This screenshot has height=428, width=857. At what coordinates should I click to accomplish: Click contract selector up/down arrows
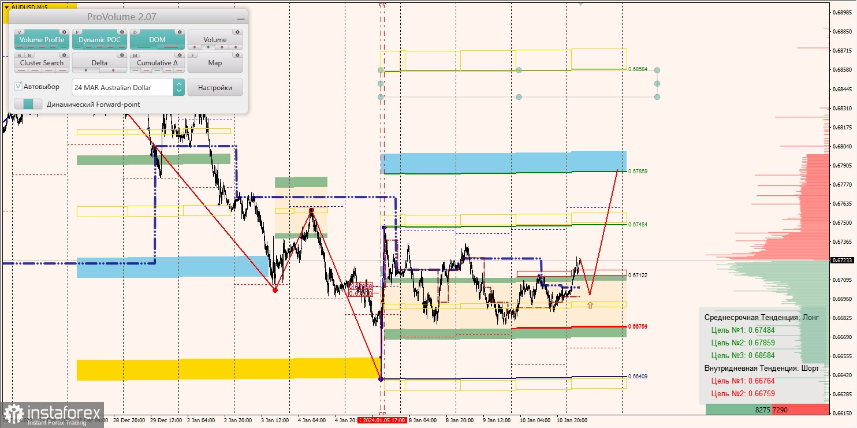point(179,87)
